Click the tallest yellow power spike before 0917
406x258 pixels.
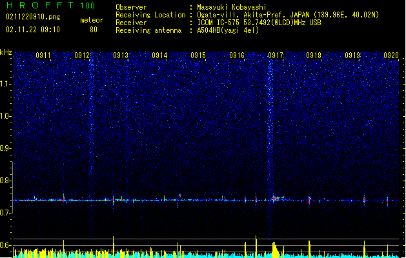256,246
